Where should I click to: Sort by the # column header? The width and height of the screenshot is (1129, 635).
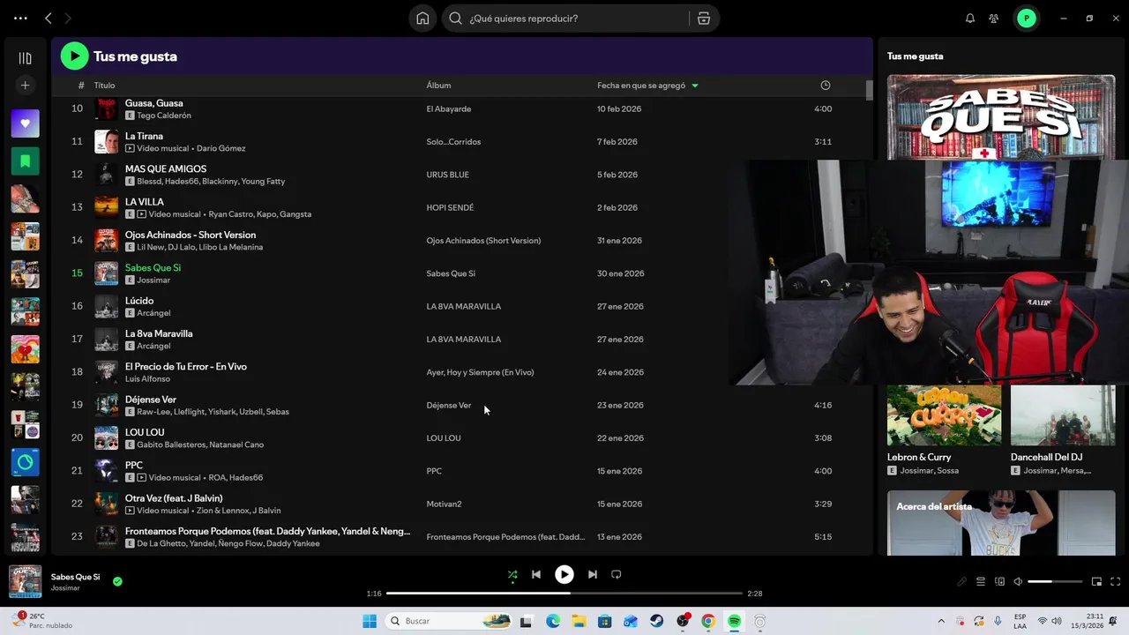pyautogui.click(x=80, y=86)
